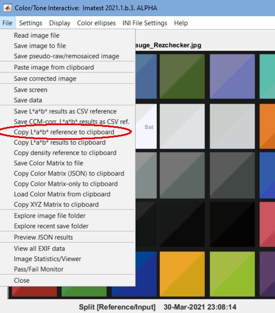
Task: Select Pass/Fail Monitor entry
Action: click(x=68, y=269)
